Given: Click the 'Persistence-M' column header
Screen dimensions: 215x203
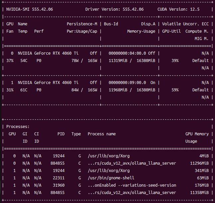Looking at the screenshot, I should [82, 24].
